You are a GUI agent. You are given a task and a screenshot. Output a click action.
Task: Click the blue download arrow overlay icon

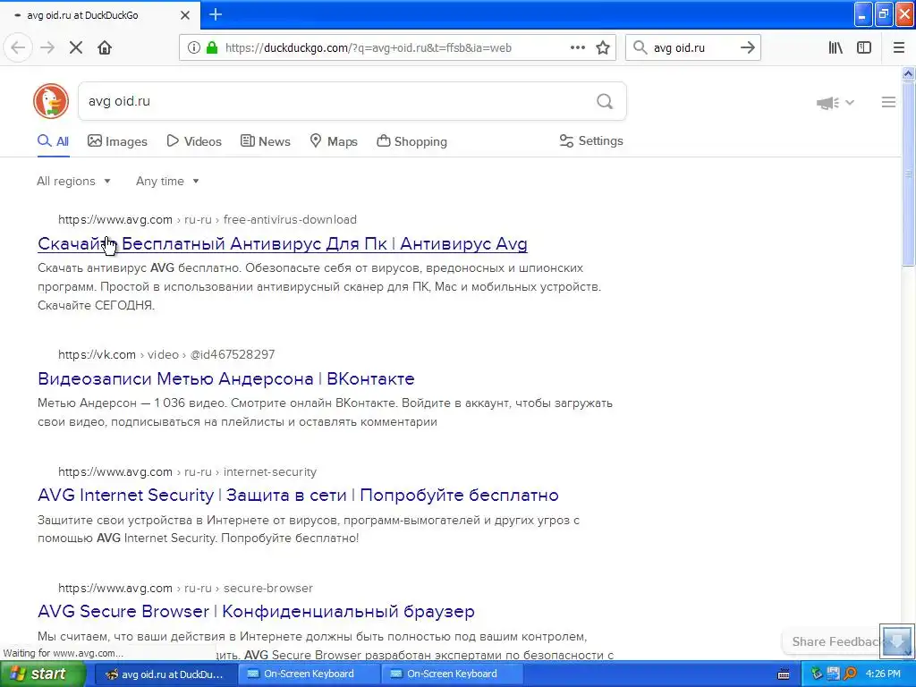tap(896, 640)
